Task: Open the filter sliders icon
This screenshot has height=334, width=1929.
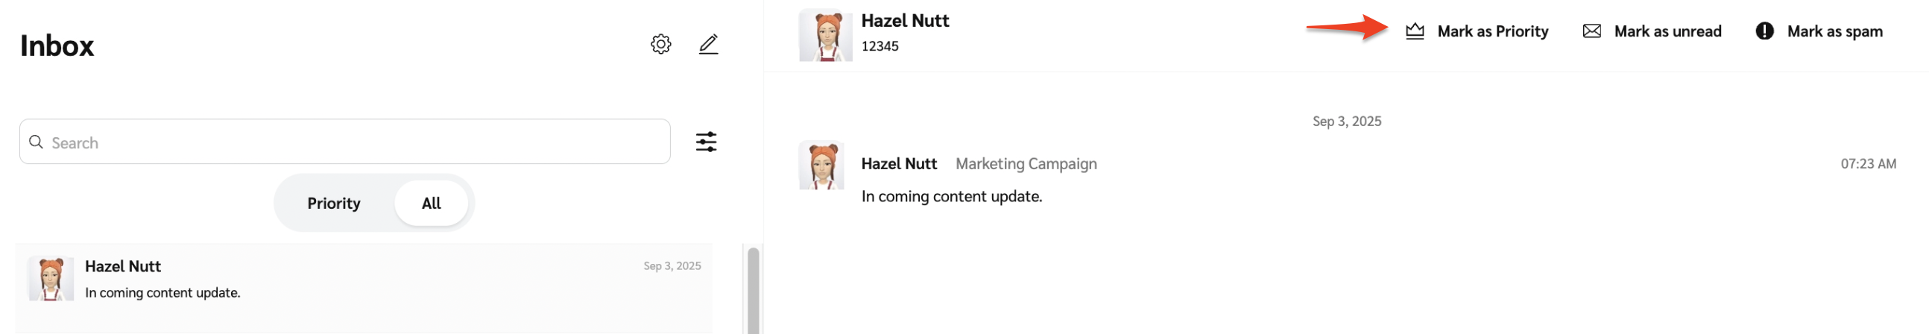Action: [706, 142]
